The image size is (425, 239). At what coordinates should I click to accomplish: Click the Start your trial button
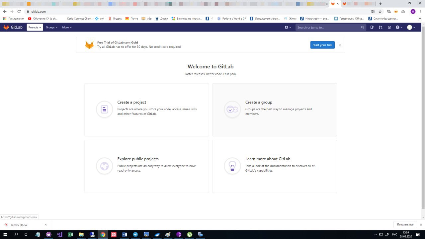[322, 45]
